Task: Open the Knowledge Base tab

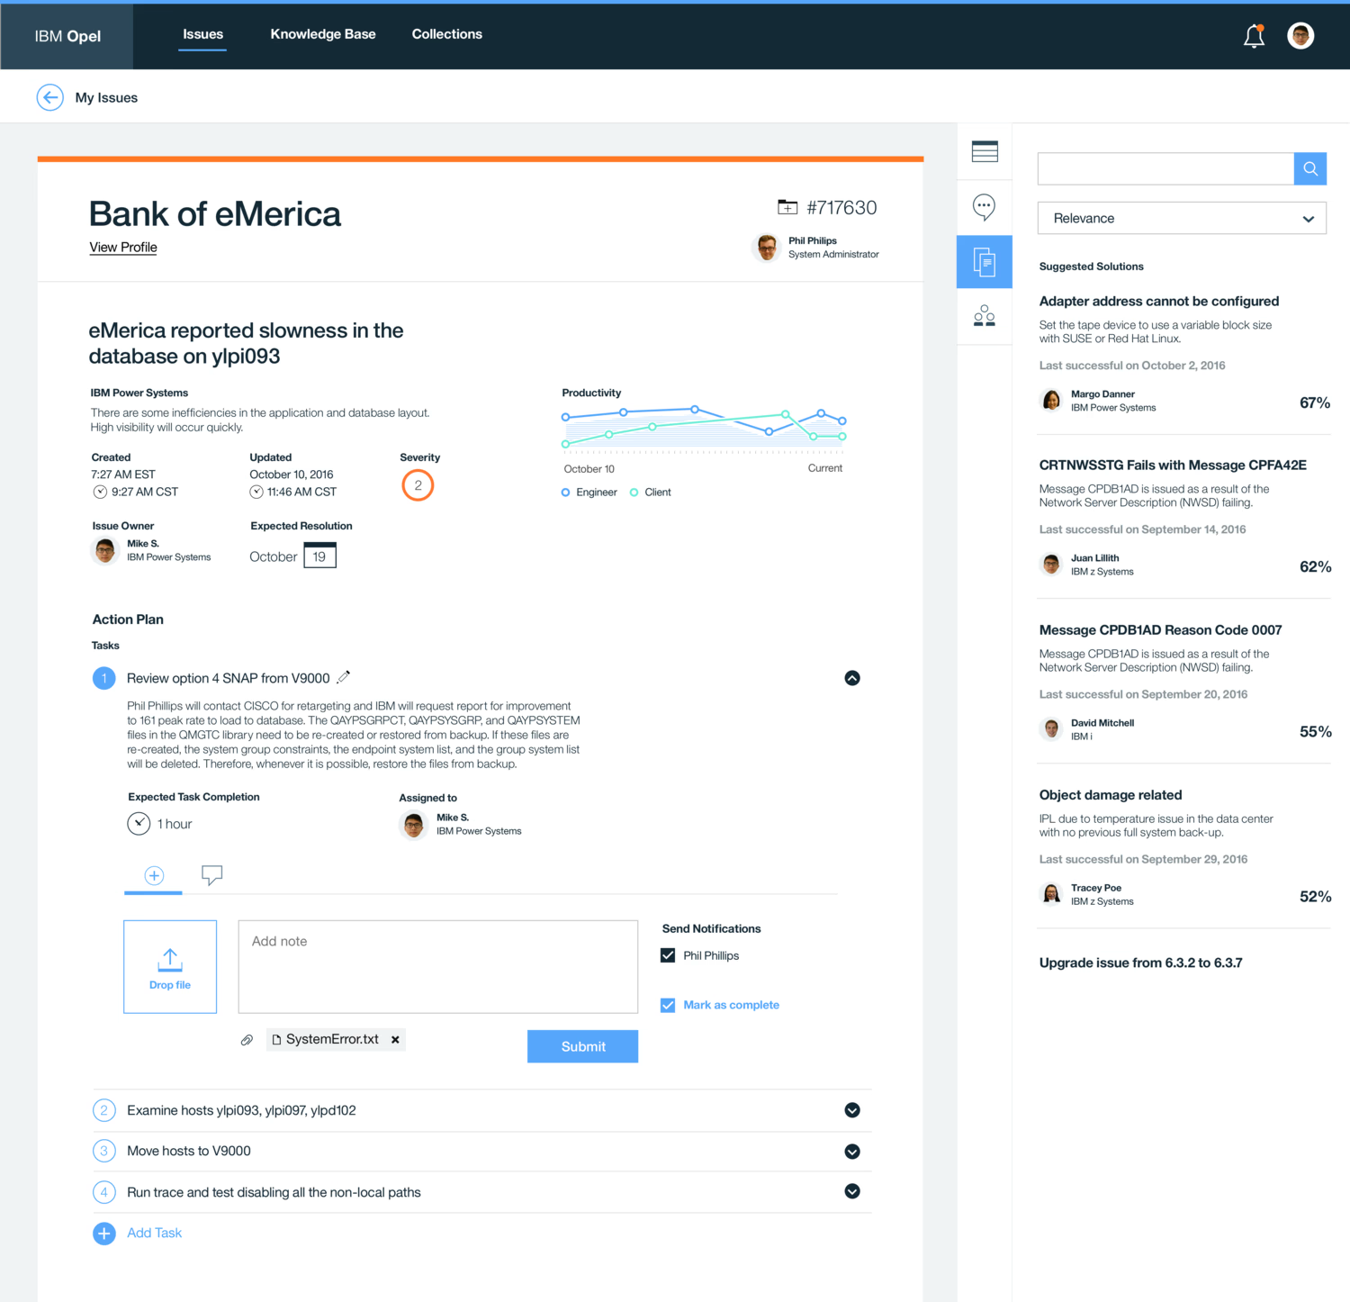Action: point(323,34)
